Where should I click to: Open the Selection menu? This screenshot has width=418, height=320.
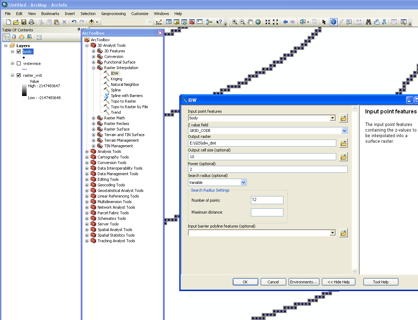[88, 14]
